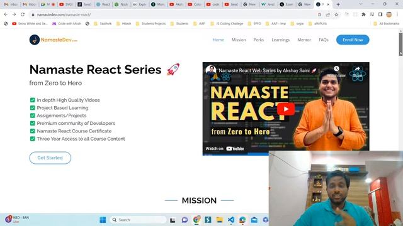Open the tab search chevron

click(361, 4)
